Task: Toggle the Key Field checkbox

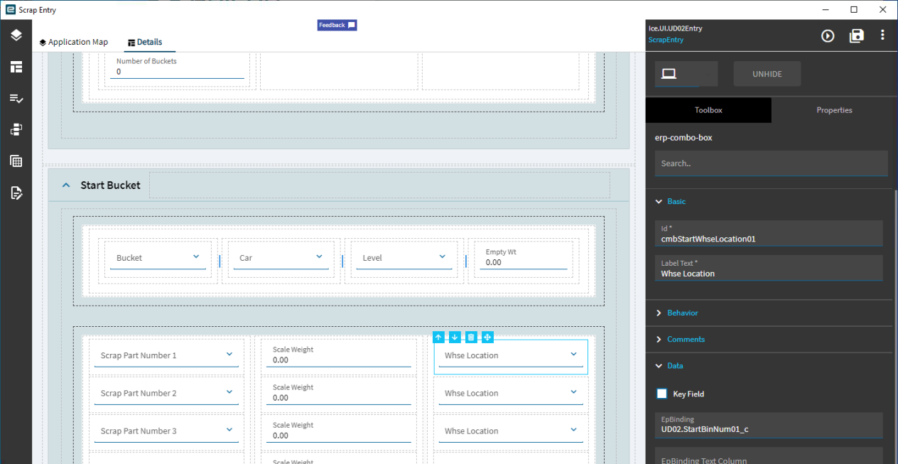Action: click(x=662, y=394)
